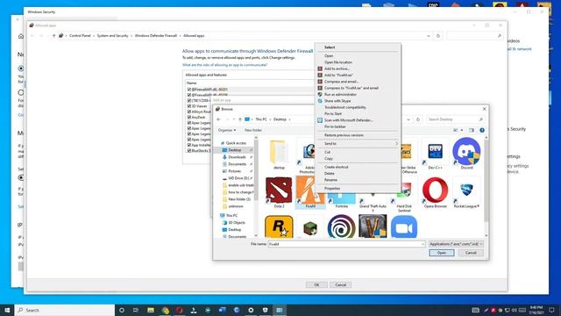Viewport: 561px width, 316px height.
Task: Open the Applications file type dropdown
Action: (x=456, y=244)
